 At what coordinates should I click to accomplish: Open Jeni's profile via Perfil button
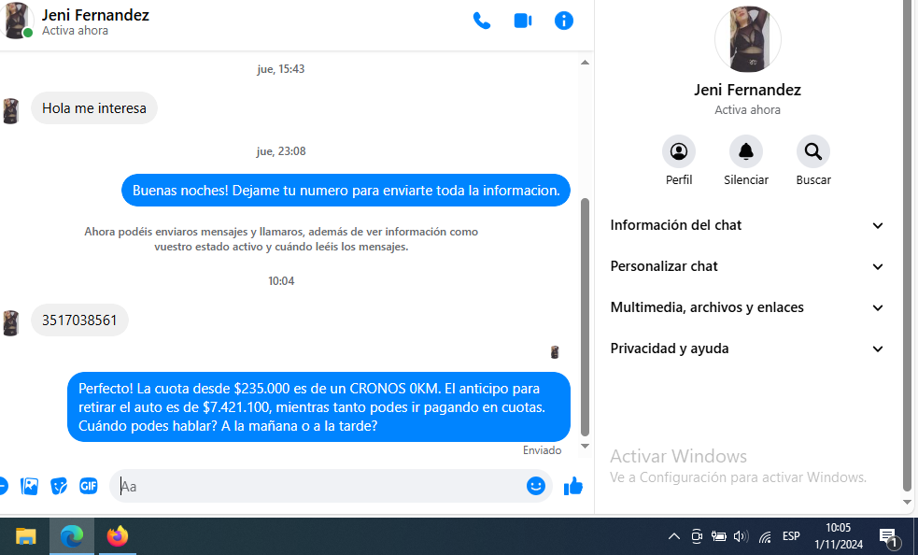click(x=679, y=151)
